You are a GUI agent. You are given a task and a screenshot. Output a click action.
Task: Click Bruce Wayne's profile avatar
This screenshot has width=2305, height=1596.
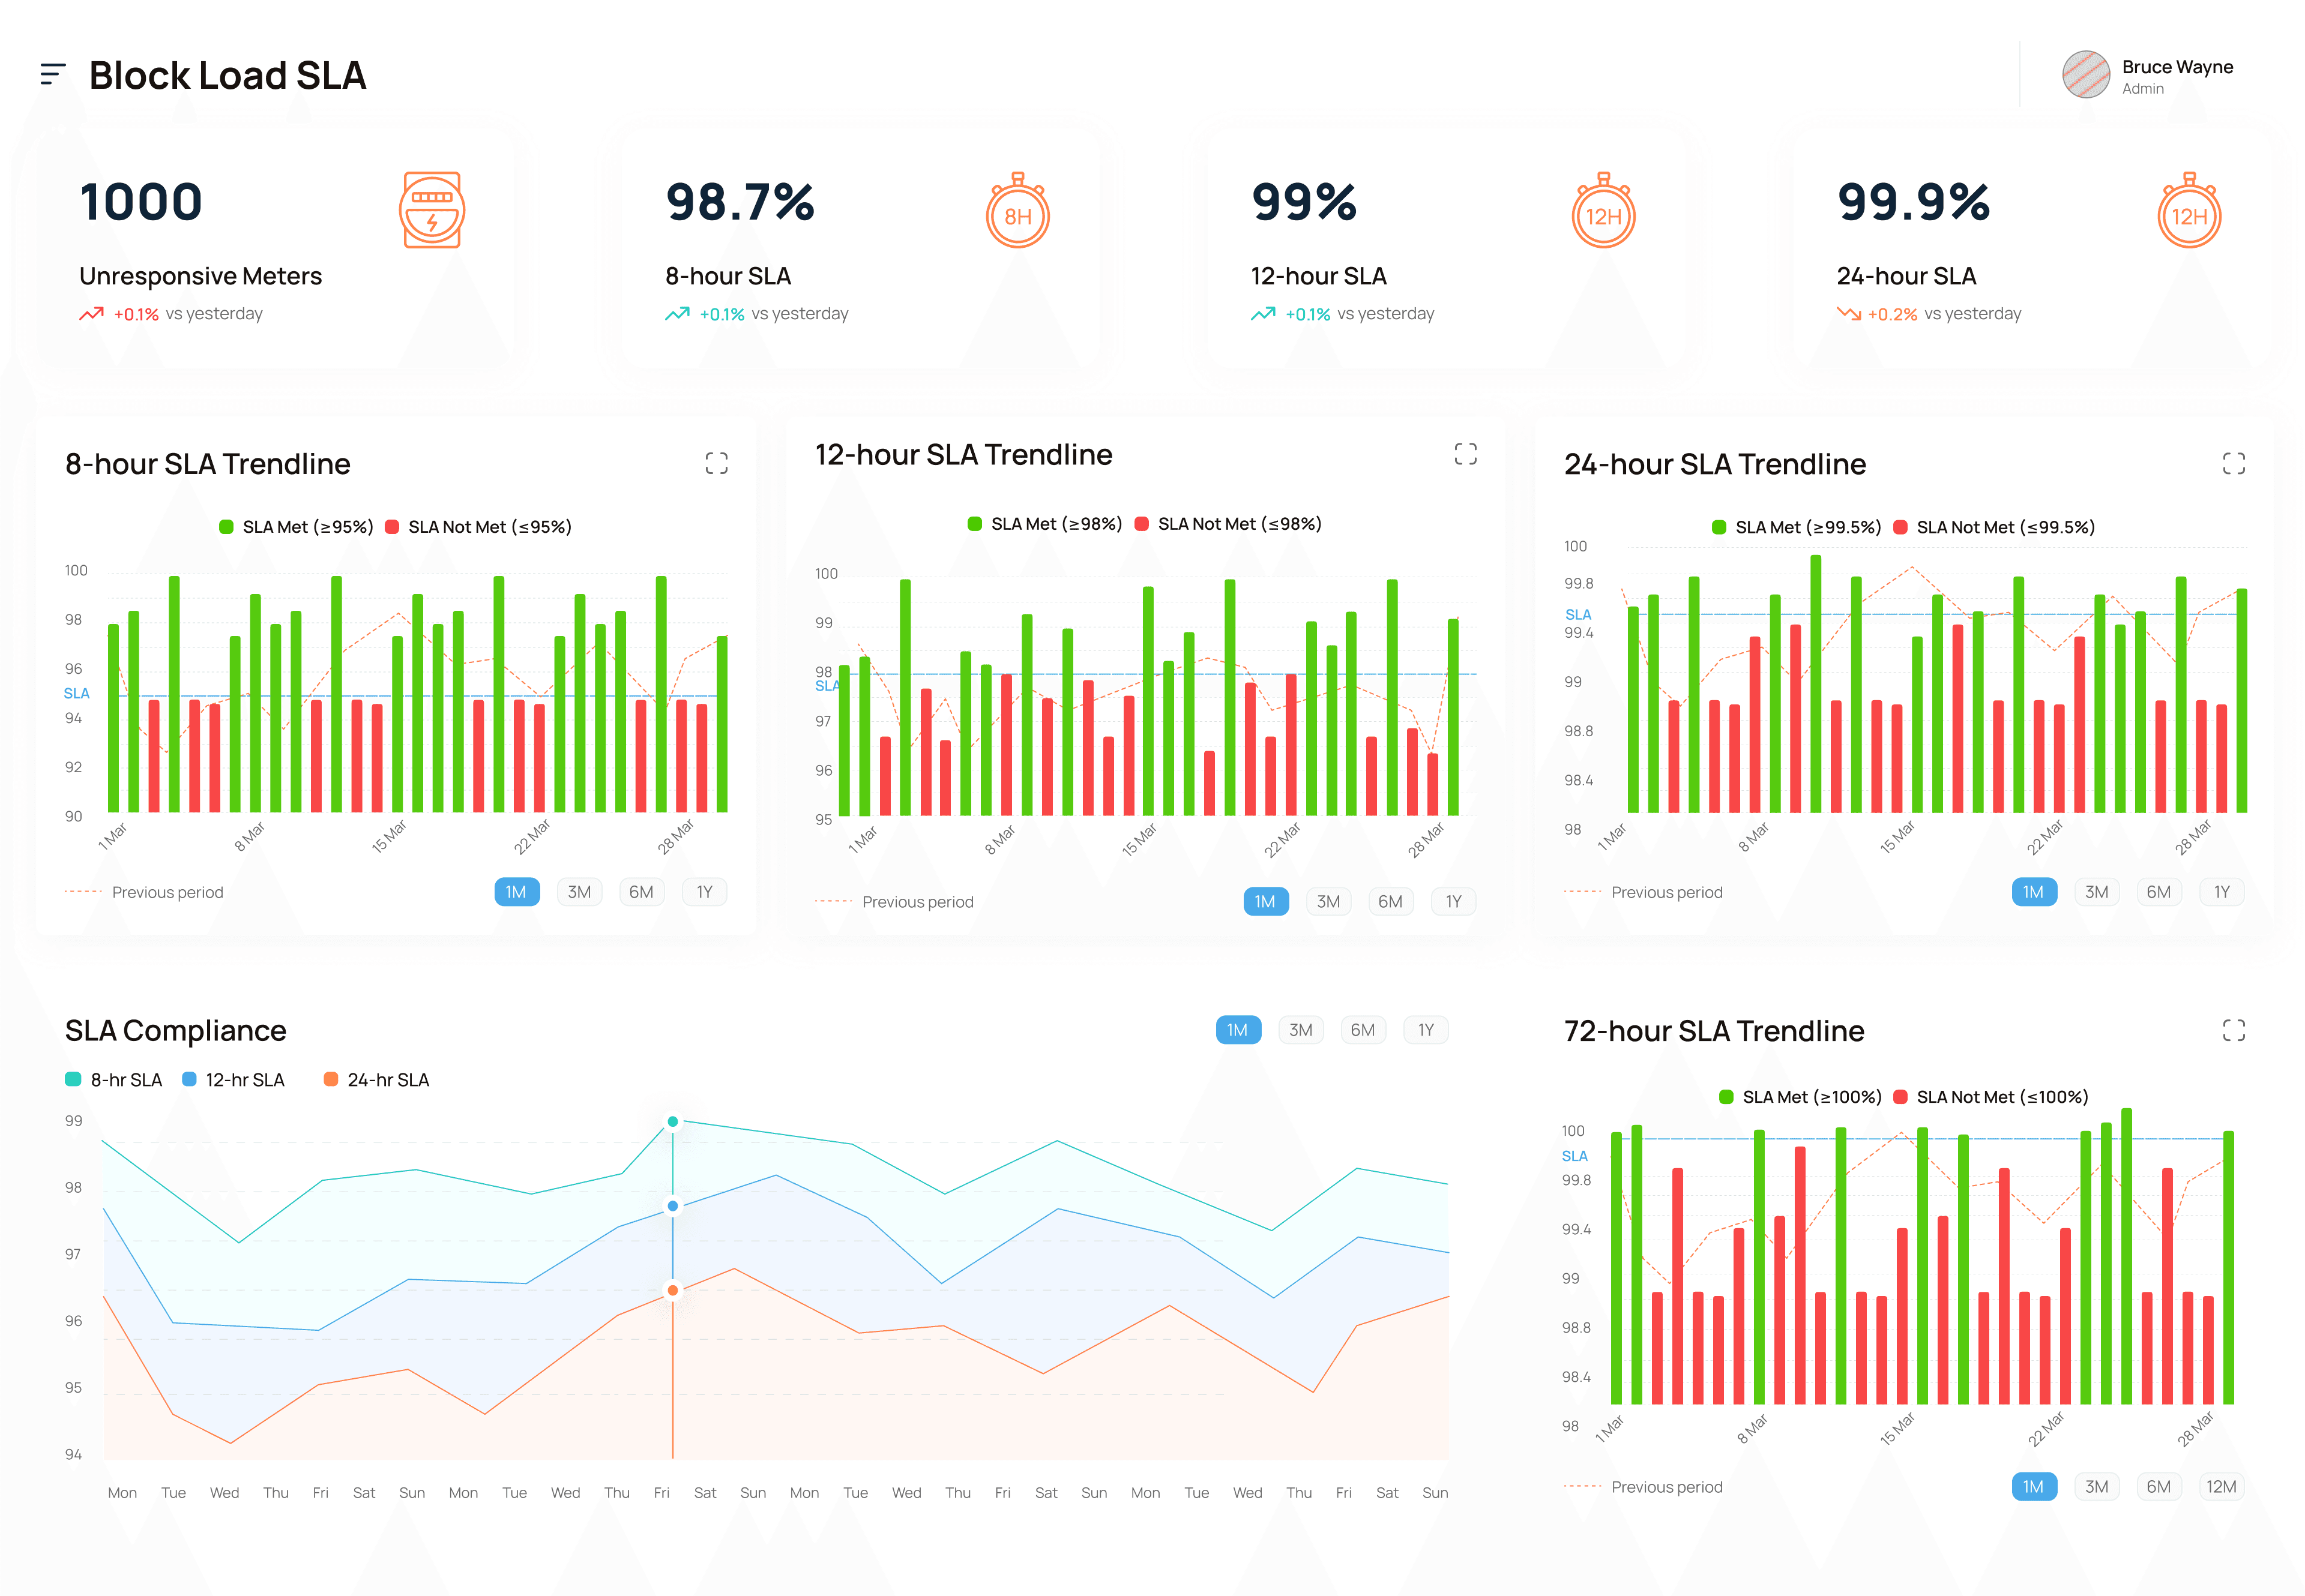click(x=2086, y=75)
